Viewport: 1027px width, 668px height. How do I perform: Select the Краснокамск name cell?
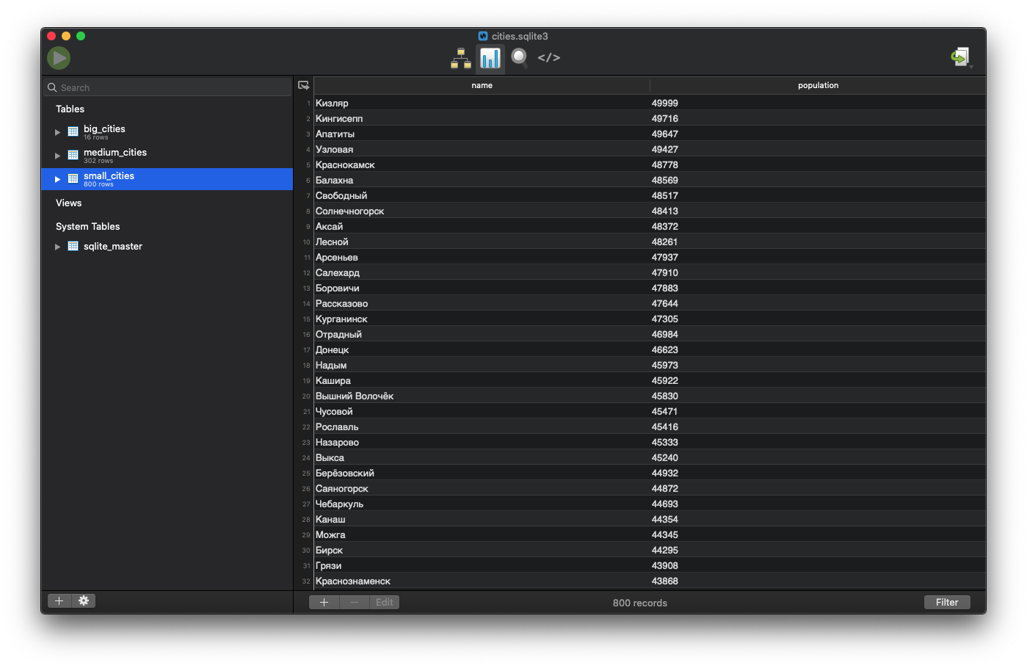[x=482, y=164]
